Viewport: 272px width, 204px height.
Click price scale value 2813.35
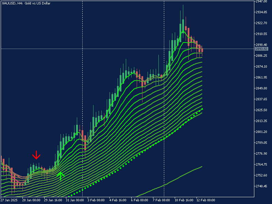(x=261, y=121)
